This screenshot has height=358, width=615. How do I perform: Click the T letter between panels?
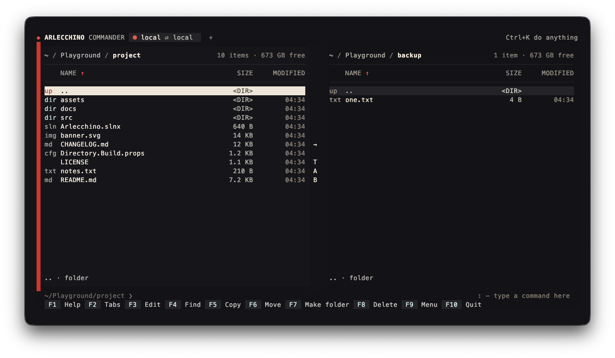[315, 162]
